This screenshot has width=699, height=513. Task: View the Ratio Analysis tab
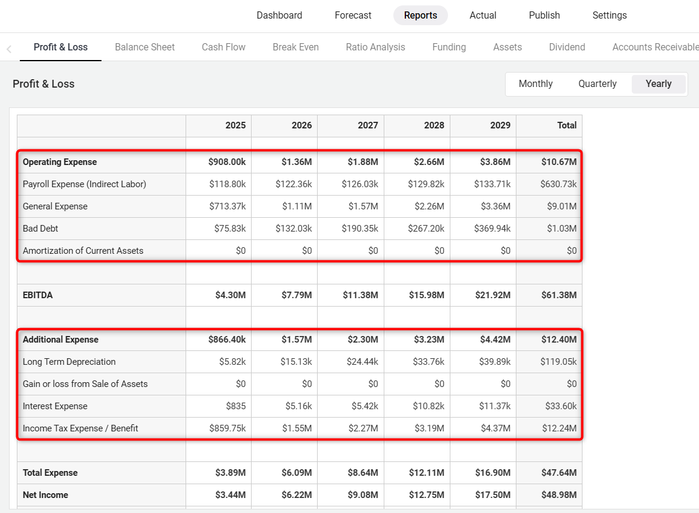[x=375, y=47]
